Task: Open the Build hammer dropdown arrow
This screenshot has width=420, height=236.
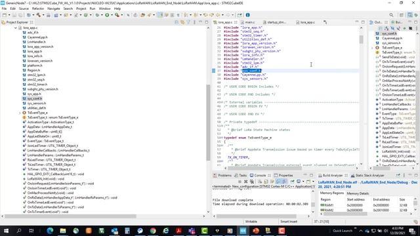Action: click(43, 15)
